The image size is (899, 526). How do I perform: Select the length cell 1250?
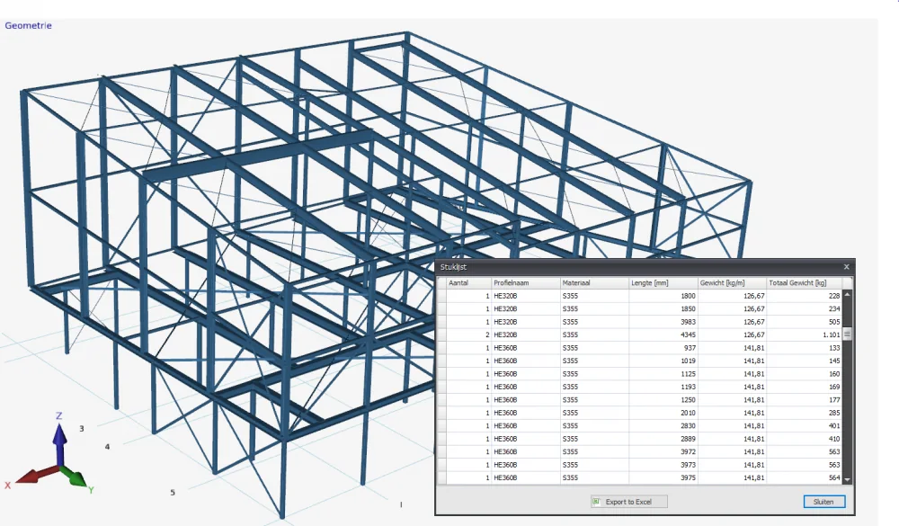coord(663,400)
